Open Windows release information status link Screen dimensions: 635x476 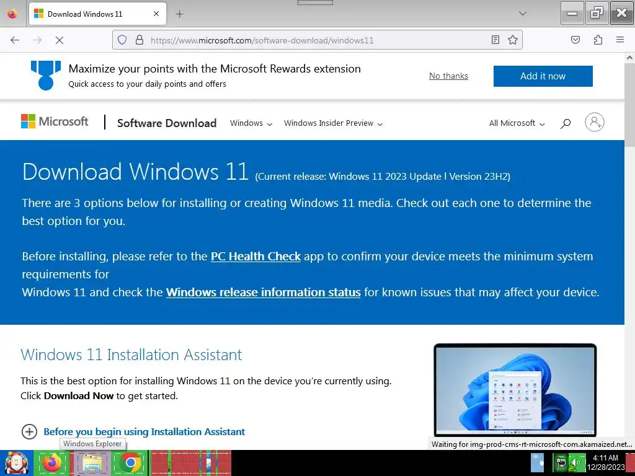click(x=263, y=293)
